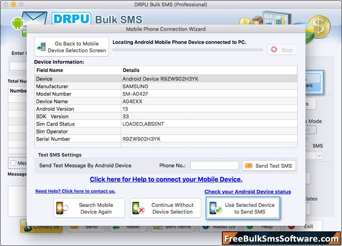Click the A04EXX device name cell
The image size is (342, 246).
(x=209, y=101)
